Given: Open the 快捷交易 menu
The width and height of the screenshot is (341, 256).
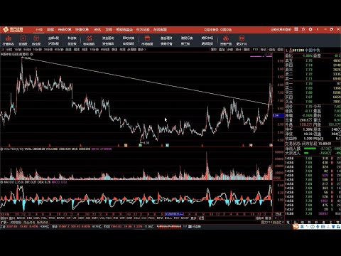Looking at the screenshot, I should click(x=82, y=30).
